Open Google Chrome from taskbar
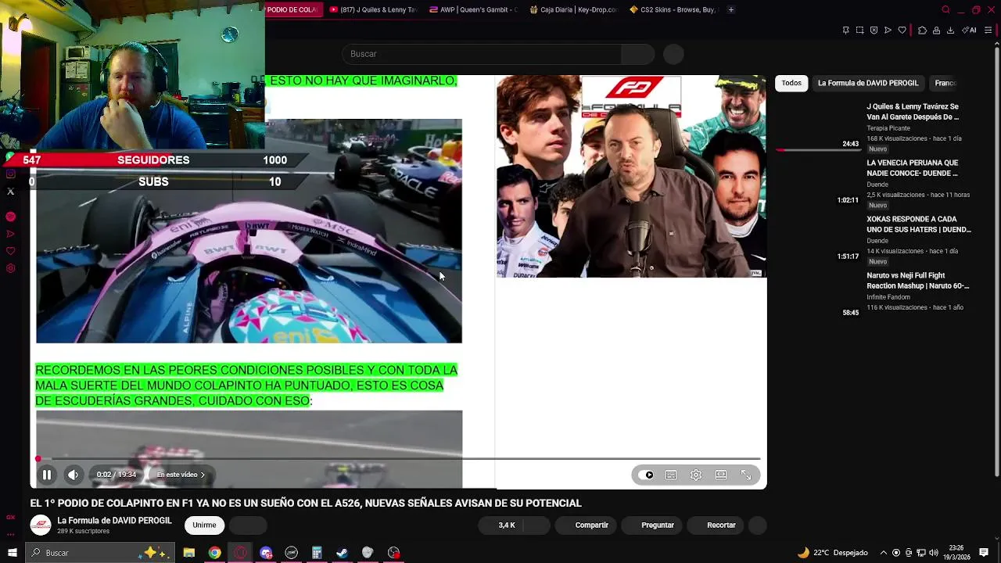Screen dimensions: 1001x563 [x=214, y=553]
